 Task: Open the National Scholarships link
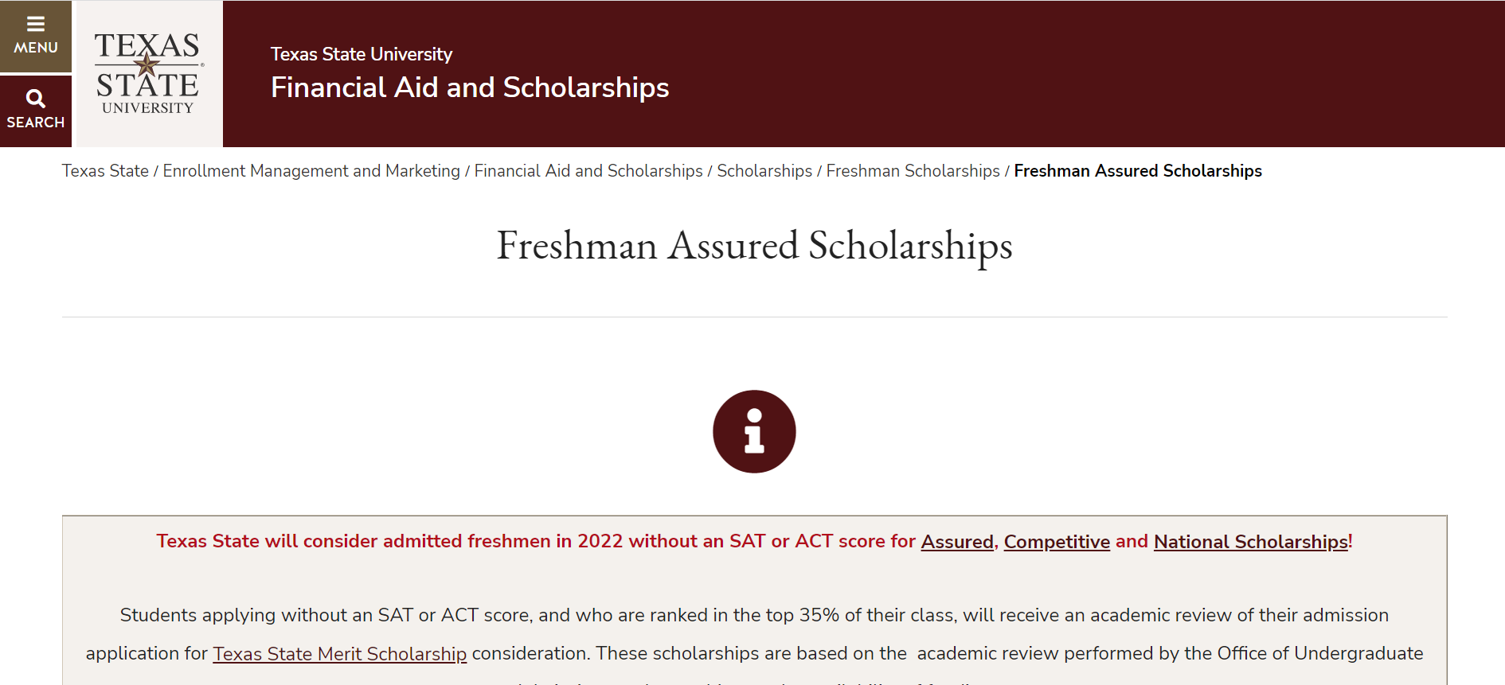(x=1251, y=542)
